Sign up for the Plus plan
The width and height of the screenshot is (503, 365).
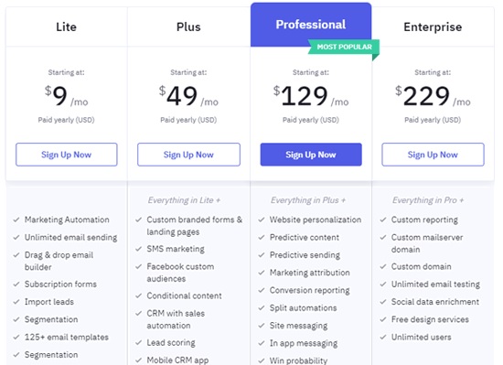coord(188,155)
